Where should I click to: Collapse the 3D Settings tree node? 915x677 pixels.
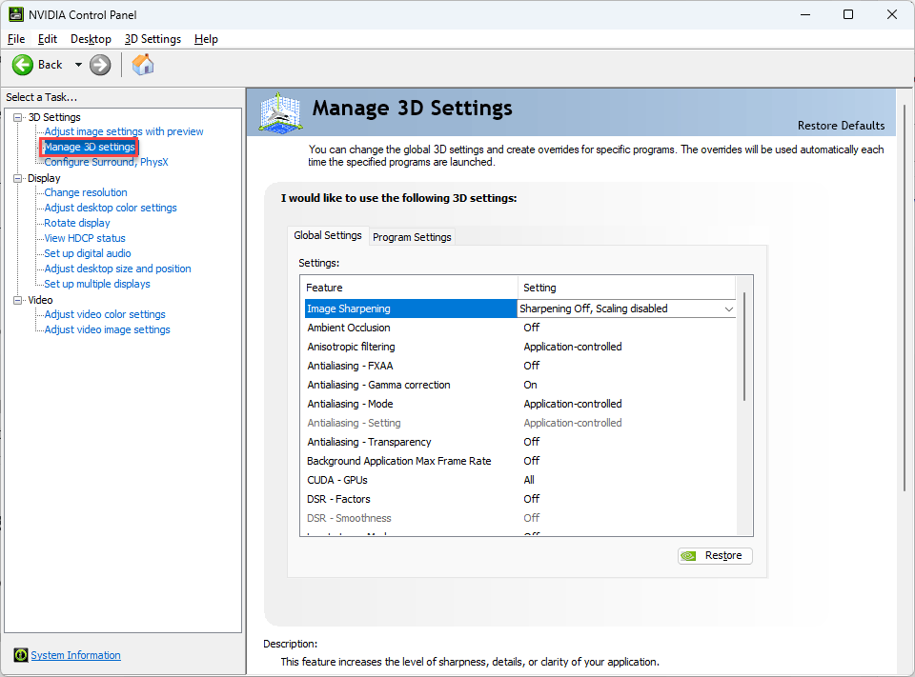coord(18,117)
